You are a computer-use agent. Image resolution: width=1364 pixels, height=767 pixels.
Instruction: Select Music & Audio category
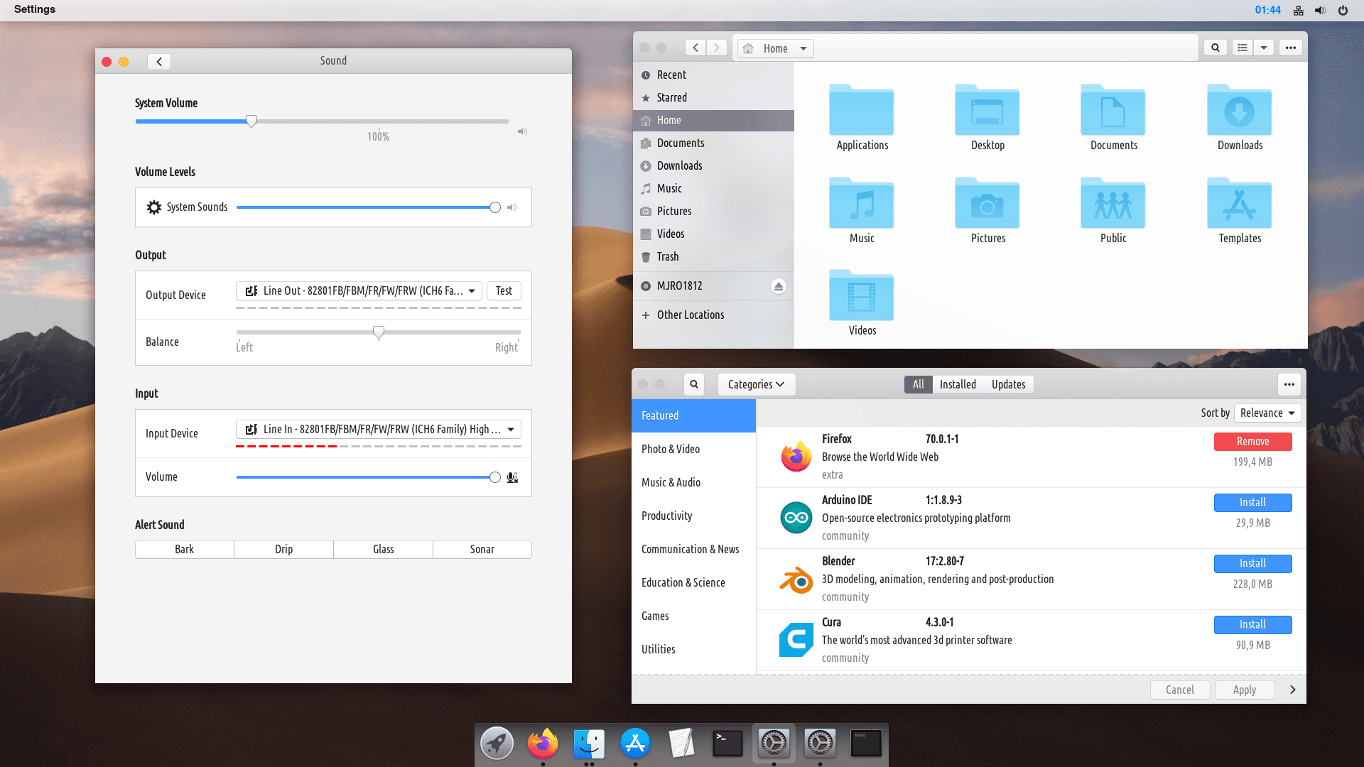(x=671, y=482)
